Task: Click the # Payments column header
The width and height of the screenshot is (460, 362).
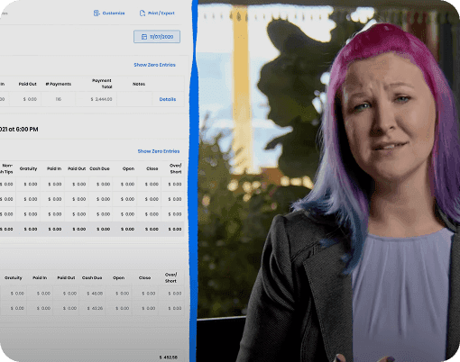Action: [59, 84]
